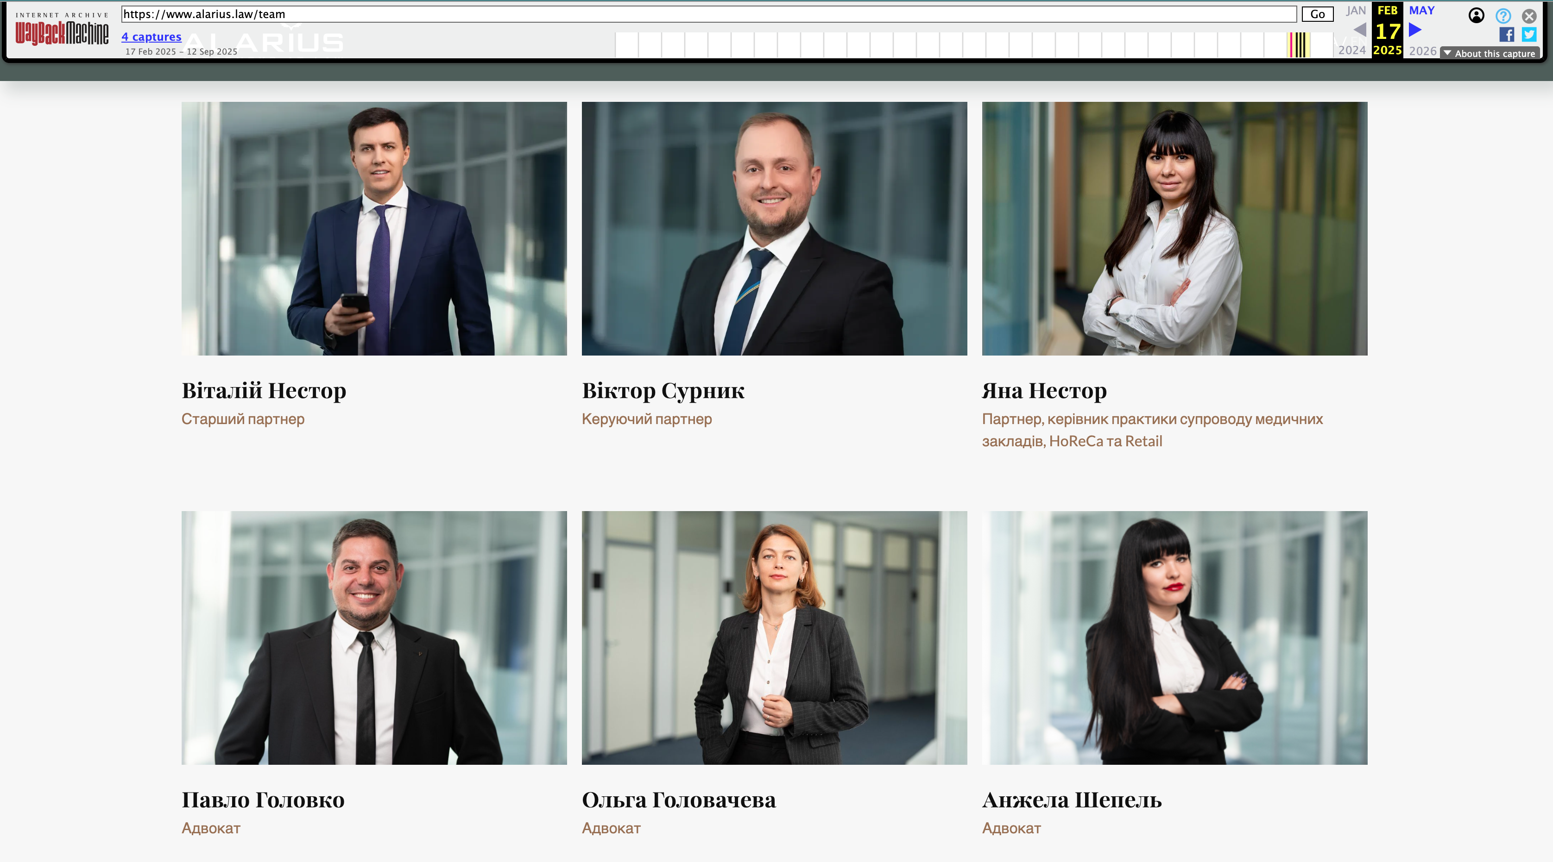
Task: Focus the Wayback URL input field
Action: (x=709, y=14)
